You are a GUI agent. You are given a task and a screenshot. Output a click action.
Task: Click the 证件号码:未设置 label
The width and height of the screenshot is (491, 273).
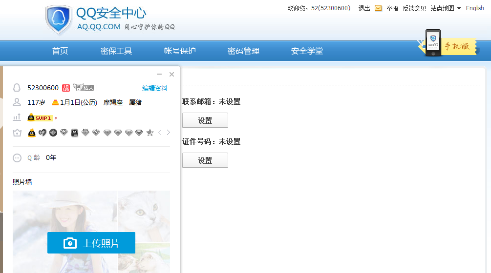pyautogui.click(x=212, y=141)
